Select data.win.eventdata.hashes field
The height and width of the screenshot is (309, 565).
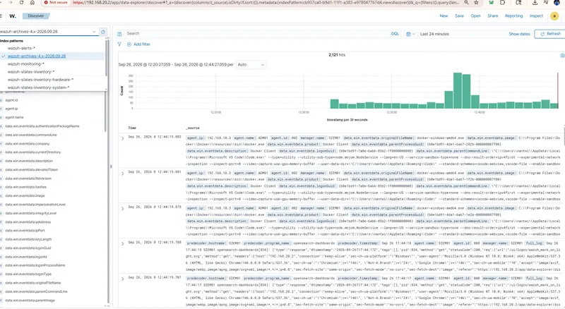point(25,187)
